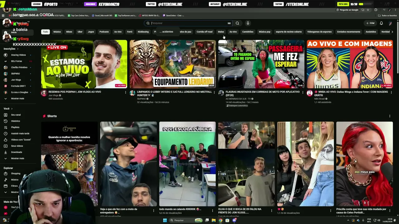Bookmark this page with the star icon
The height and width of the screenshot is (224, 399).
point(368,10)
